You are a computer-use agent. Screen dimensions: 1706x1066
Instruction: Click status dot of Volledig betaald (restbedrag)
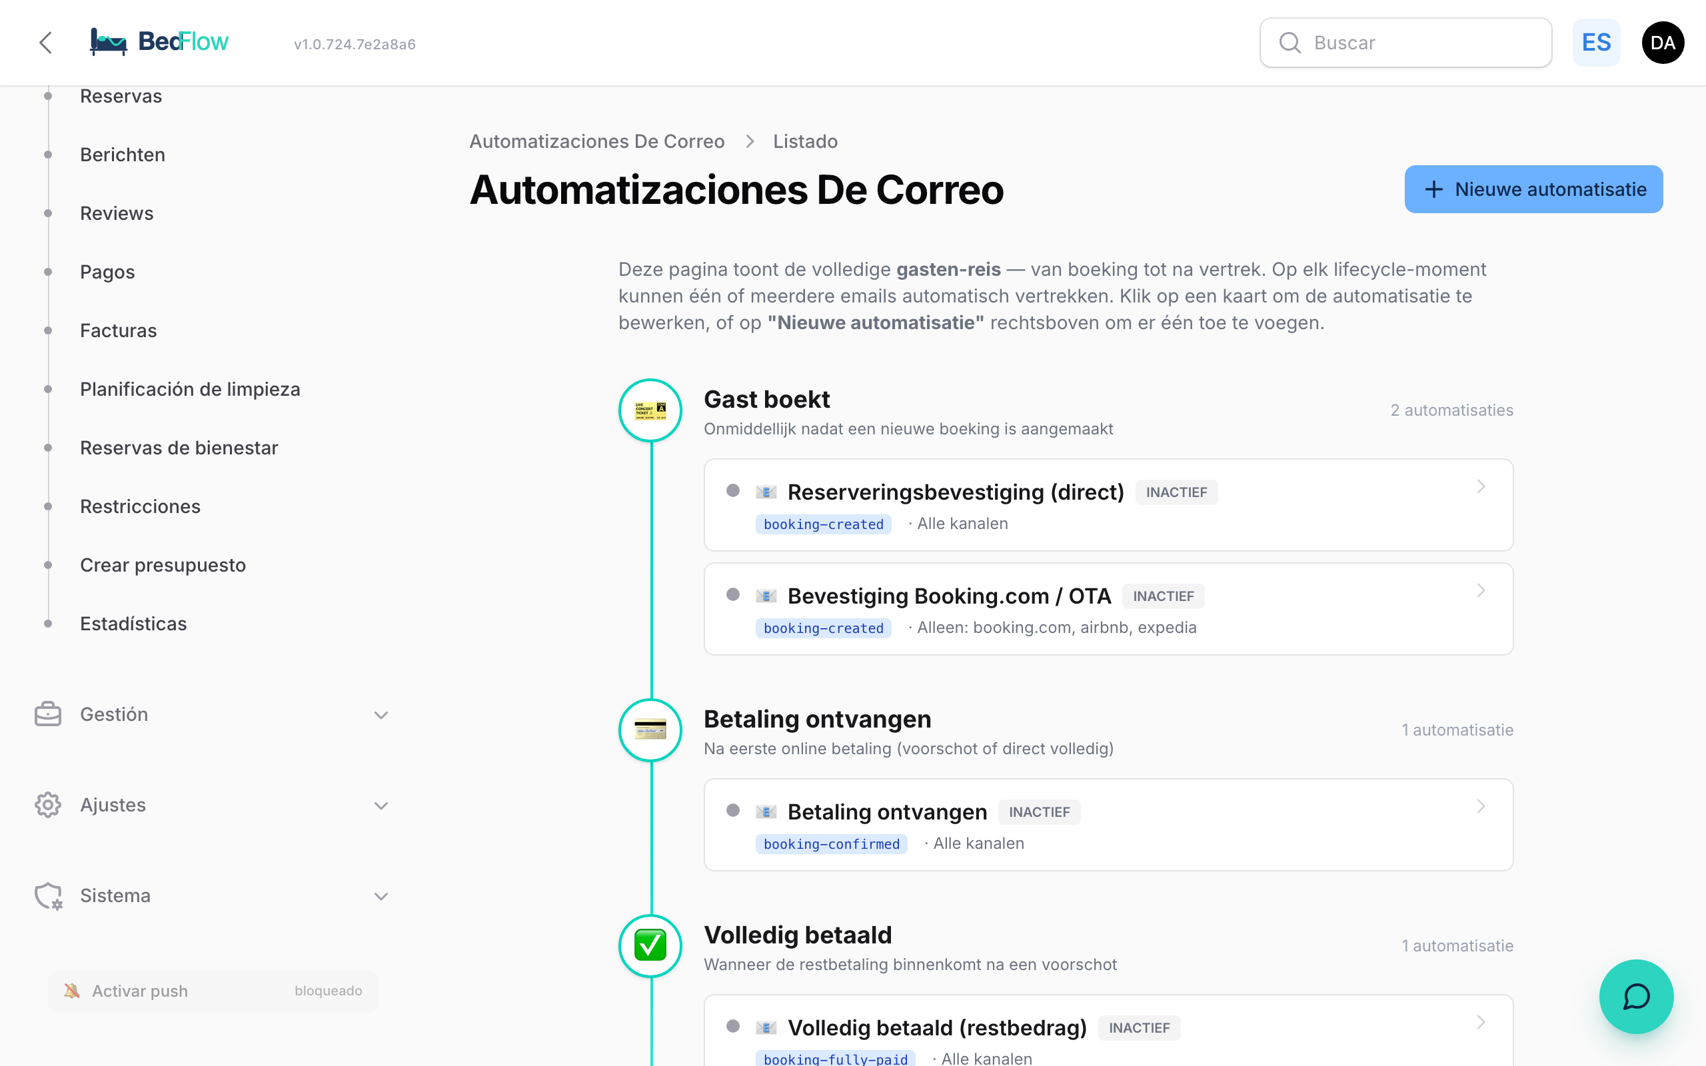click(x=733, y=1026)
